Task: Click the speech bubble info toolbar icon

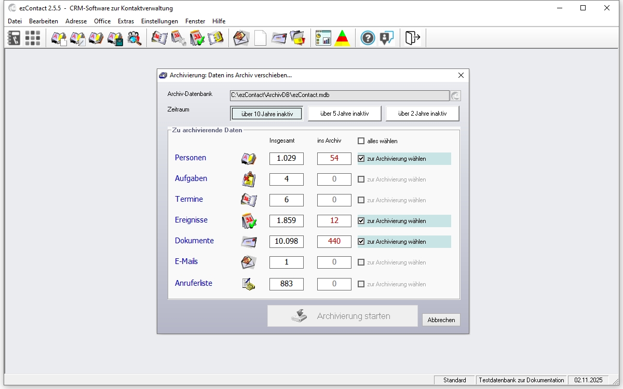Action: [387, 38]
